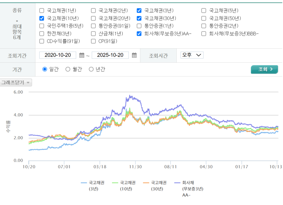Image resolution: width=283 pixels, height=205 pixels.
Task: Uncheck the 국고채권(3년) checkbox
Action: click(139, 11)
